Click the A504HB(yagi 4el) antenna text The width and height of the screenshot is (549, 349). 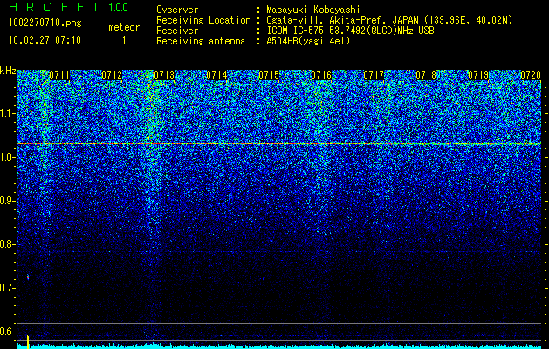[308, 41]
